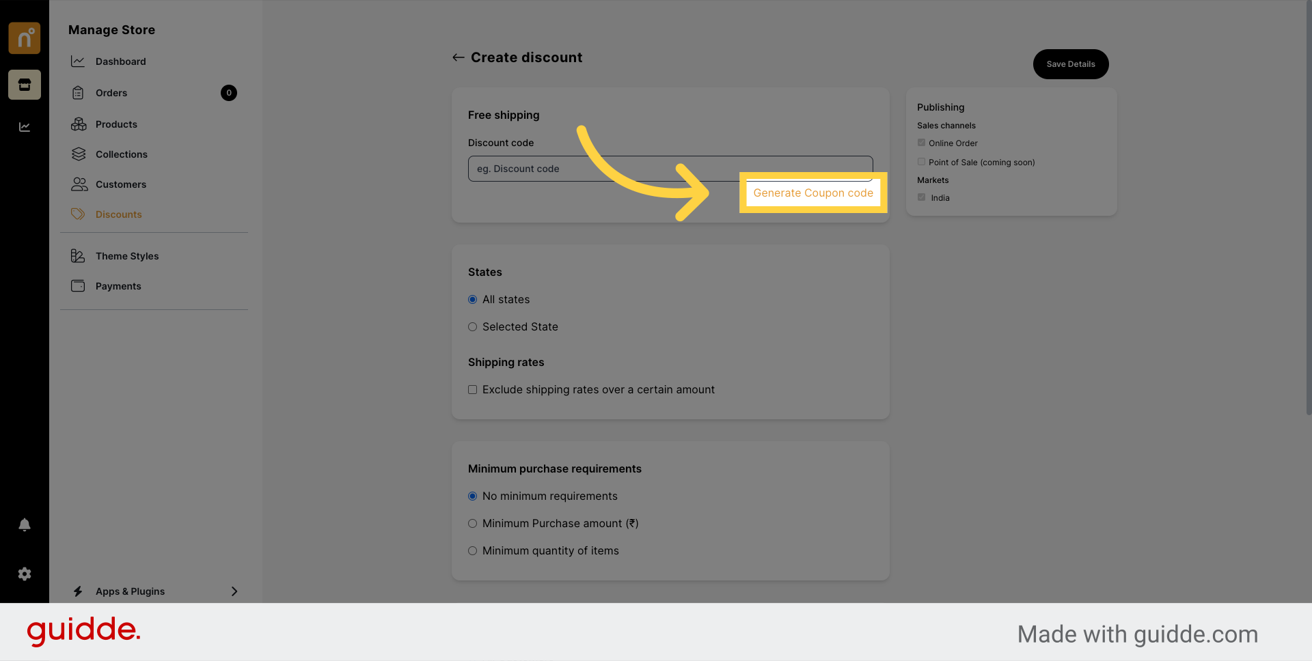Open the notifications bell icon
This screenshot has height=661, width=1312.
point(25,524)
